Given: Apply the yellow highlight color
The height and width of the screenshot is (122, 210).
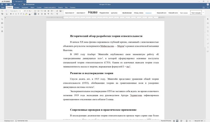Looking at the screenshot, I should click(26, 14).
